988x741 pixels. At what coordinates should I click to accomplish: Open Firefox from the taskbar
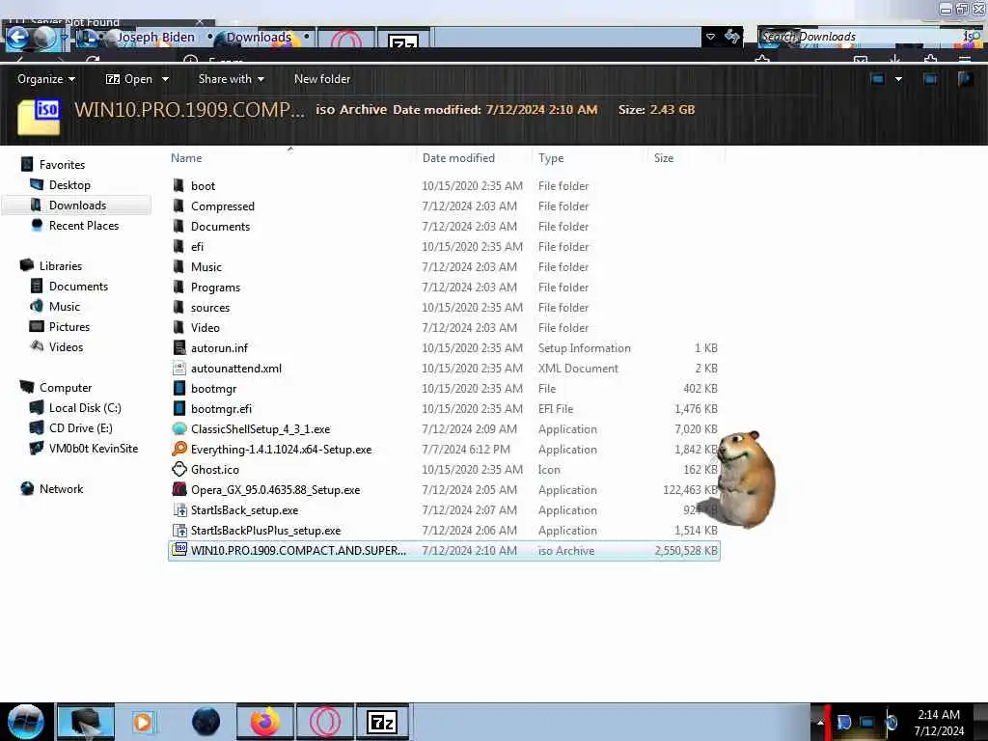click(265, 722)
